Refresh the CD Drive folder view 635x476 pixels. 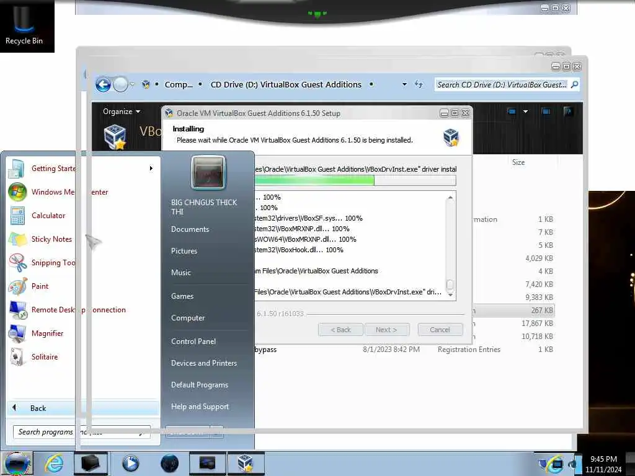(419, 84)
